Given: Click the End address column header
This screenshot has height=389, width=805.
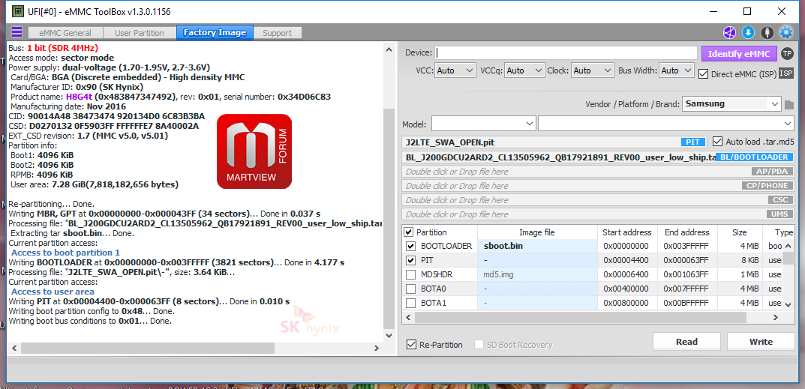Looking at the screenshot, I should [687, 232].
